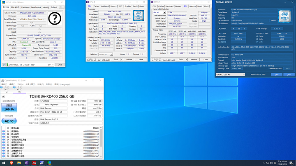Click Validate in the CPU-Z SPD window
This screenshot has width=296, height=166.
[x=194, y=59]
